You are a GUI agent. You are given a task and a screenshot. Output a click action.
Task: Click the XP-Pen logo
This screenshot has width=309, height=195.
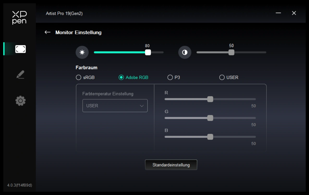pyautogui.click(x=19, y=18)
